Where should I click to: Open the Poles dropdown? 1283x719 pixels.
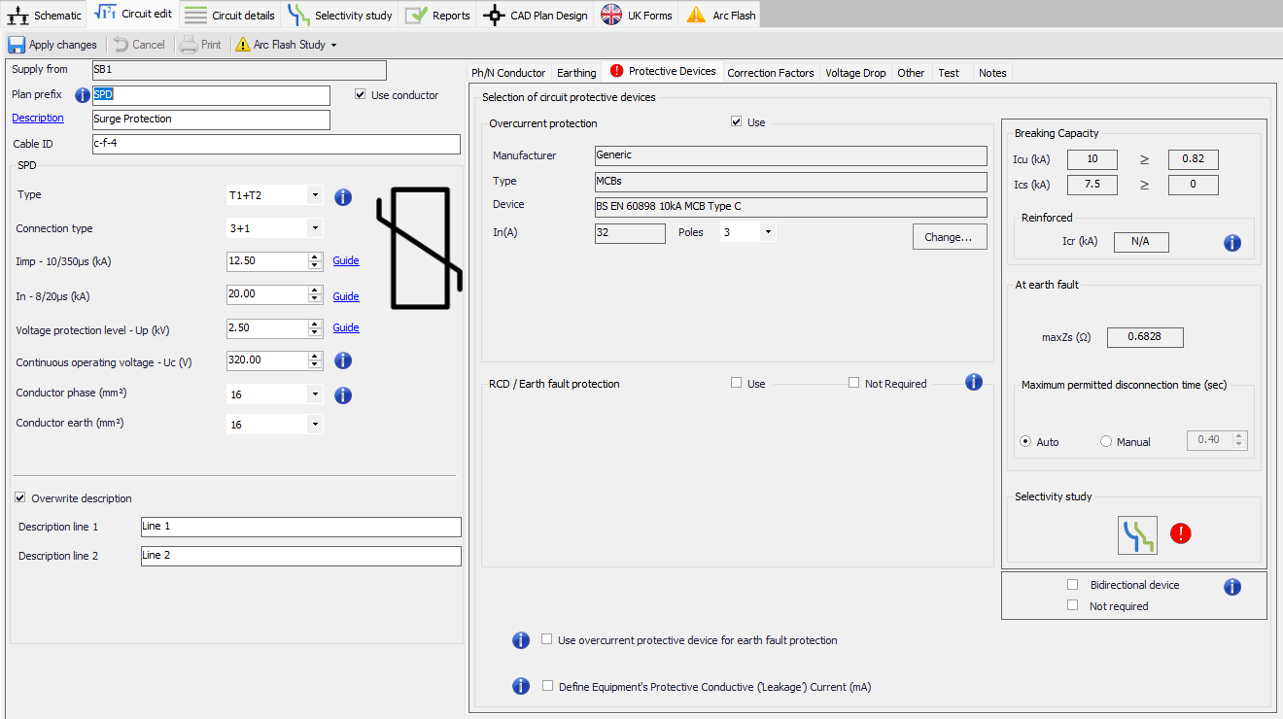click(747, 232)
